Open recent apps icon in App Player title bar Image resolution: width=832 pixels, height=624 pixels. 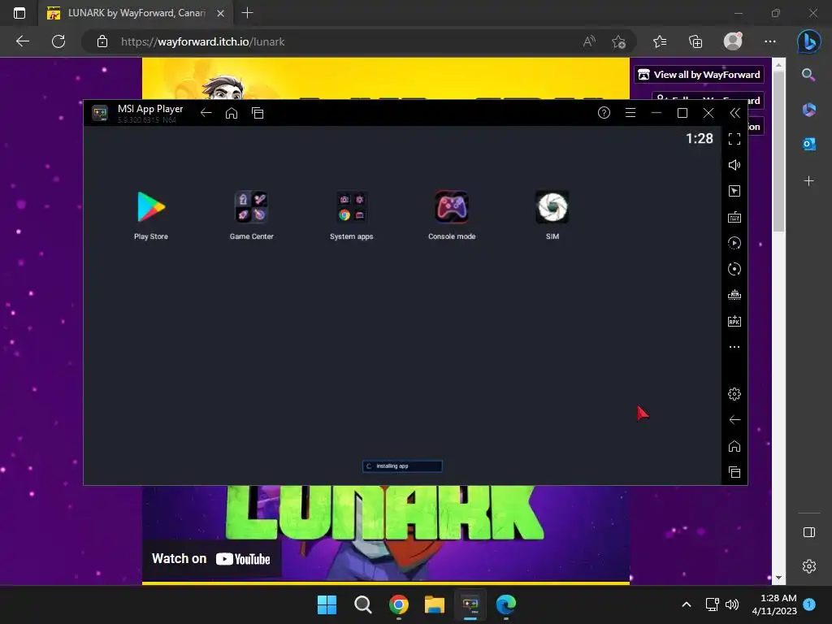coord(258,113)
